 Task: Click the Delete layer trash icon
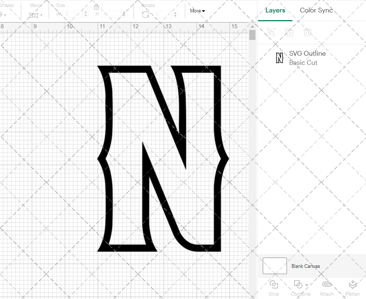[x=308, y=32]
